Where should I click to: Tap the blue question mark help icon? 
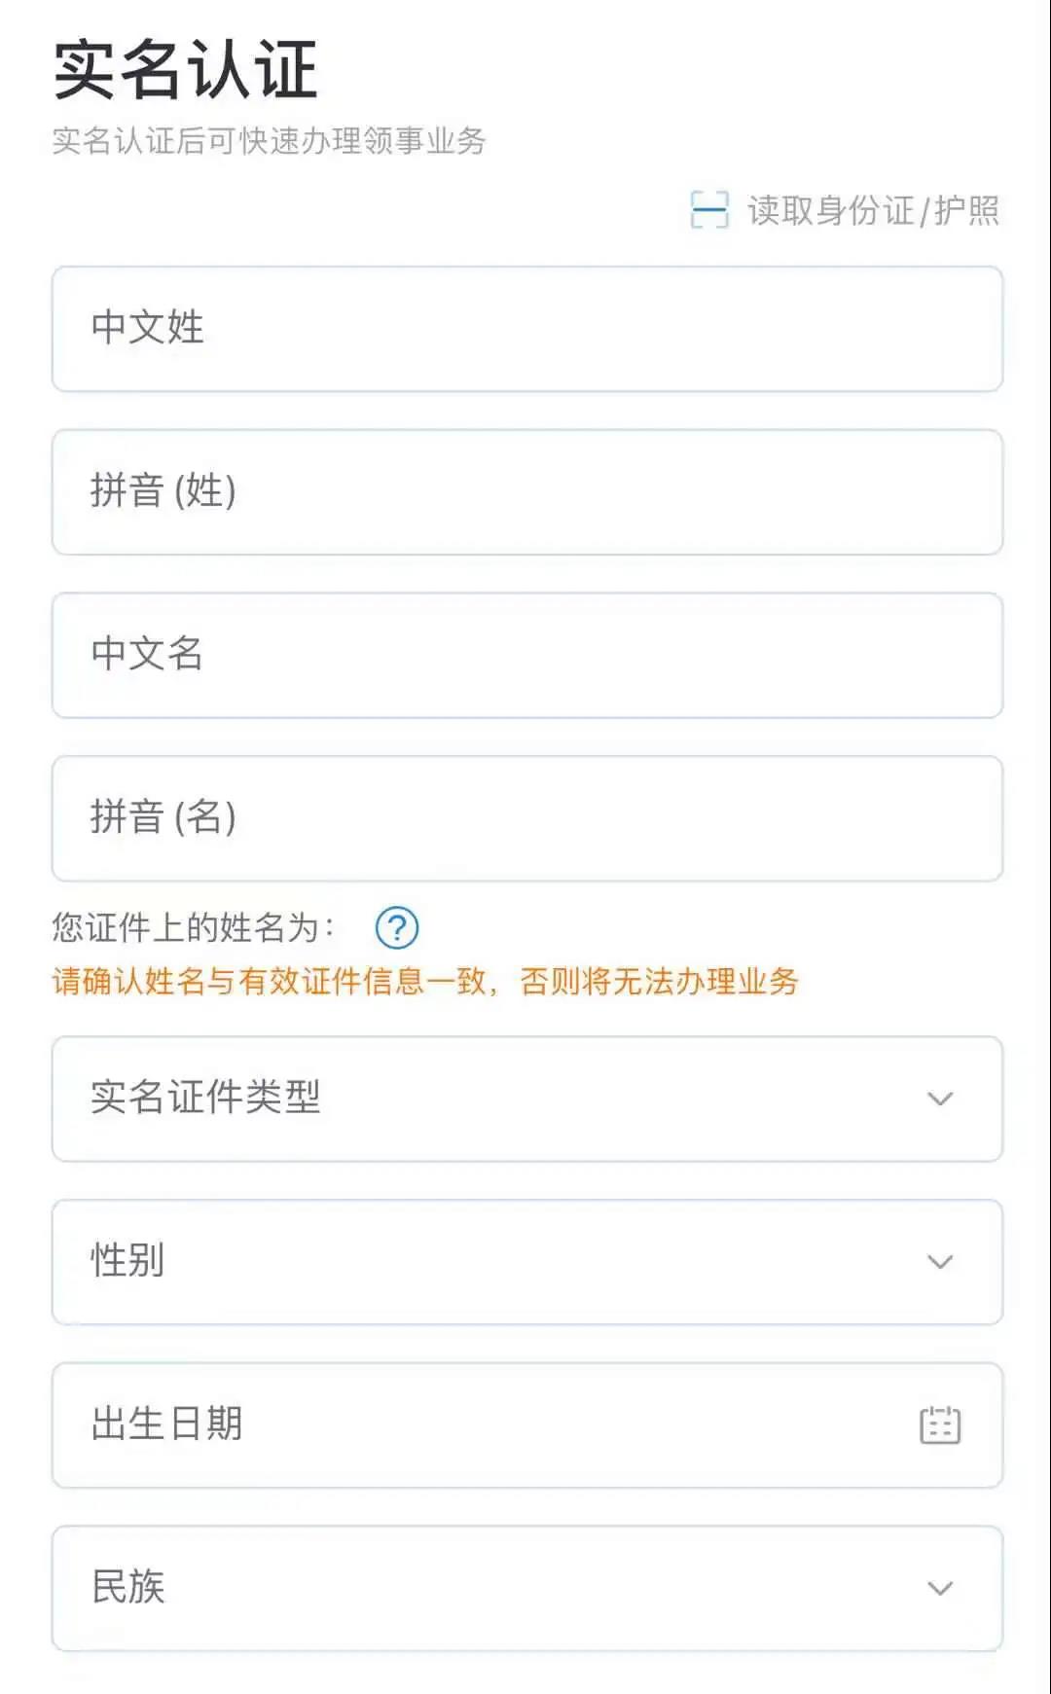point(397,927)
